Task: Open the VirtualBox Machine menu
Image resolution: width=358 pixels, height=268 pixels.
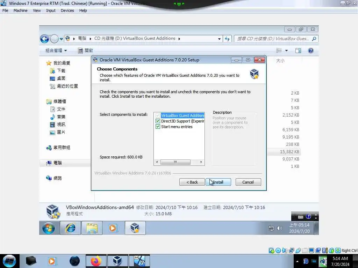Action: [21, 10]
